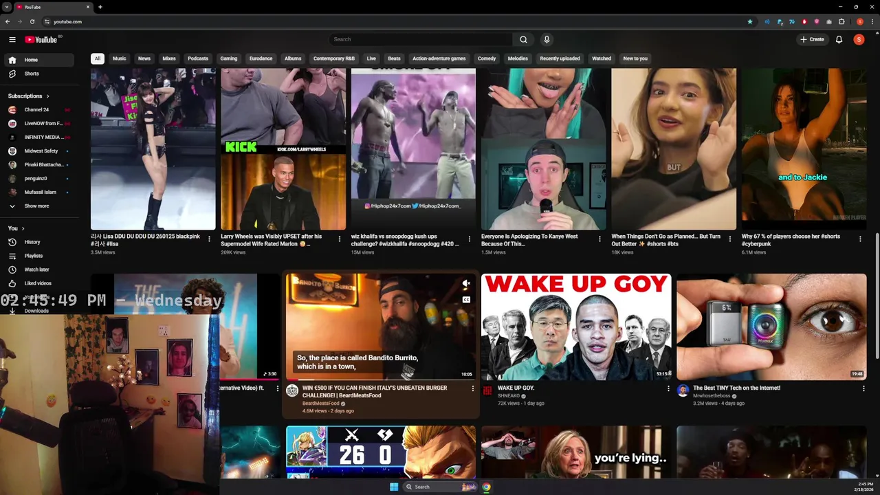Screen dimensions: 880x495
Task: Unmute the Bandito Burrito video preview
Action: [x=466, y=283]
